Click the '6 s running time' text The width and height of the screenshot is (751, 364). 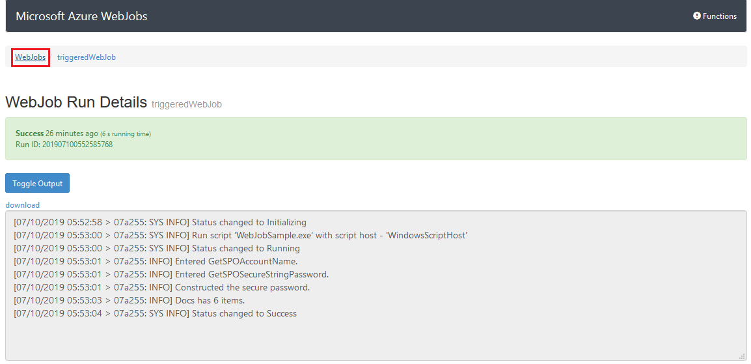[126, 133]
